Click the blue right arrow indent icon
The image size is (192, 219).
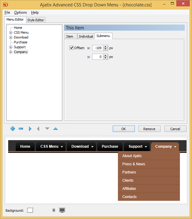pyautogui.click(x=30, y=129)
